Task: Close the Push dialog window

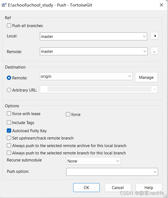Action: point(161,5)
